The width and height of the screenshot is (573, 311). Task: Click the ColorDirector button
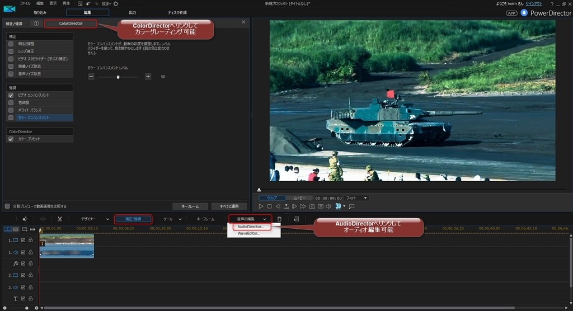click(x=71, y=23)
